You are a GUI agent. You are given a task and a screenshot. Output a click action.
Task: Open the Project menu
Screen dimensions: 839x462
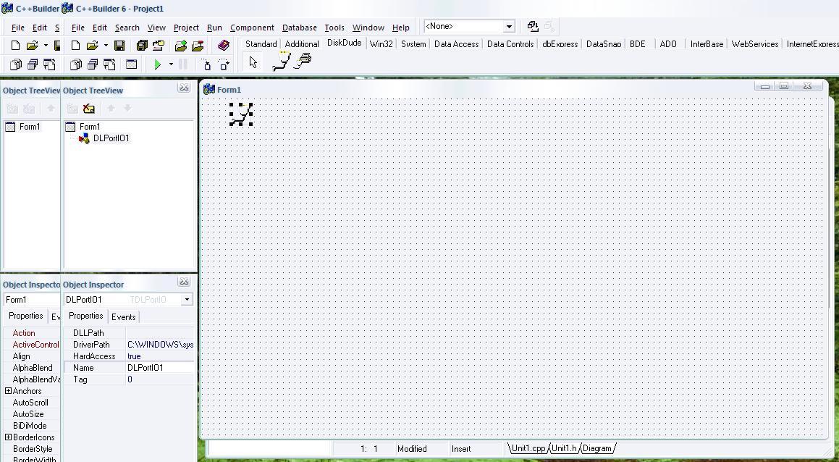click(x=185, y=28)
